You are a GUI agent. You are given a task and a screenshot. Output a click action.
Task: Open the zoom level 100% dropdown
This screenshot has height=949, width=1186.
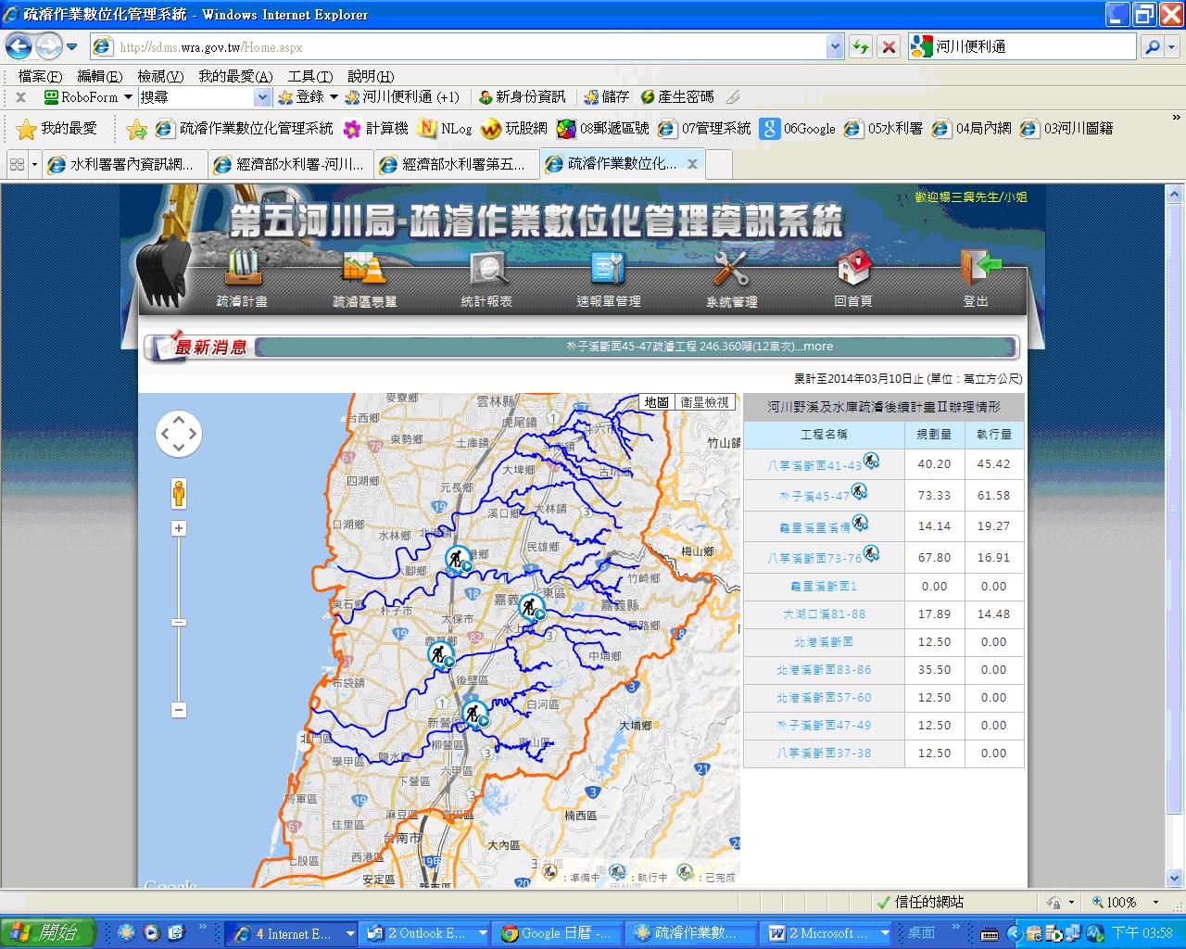point(1155,902)
